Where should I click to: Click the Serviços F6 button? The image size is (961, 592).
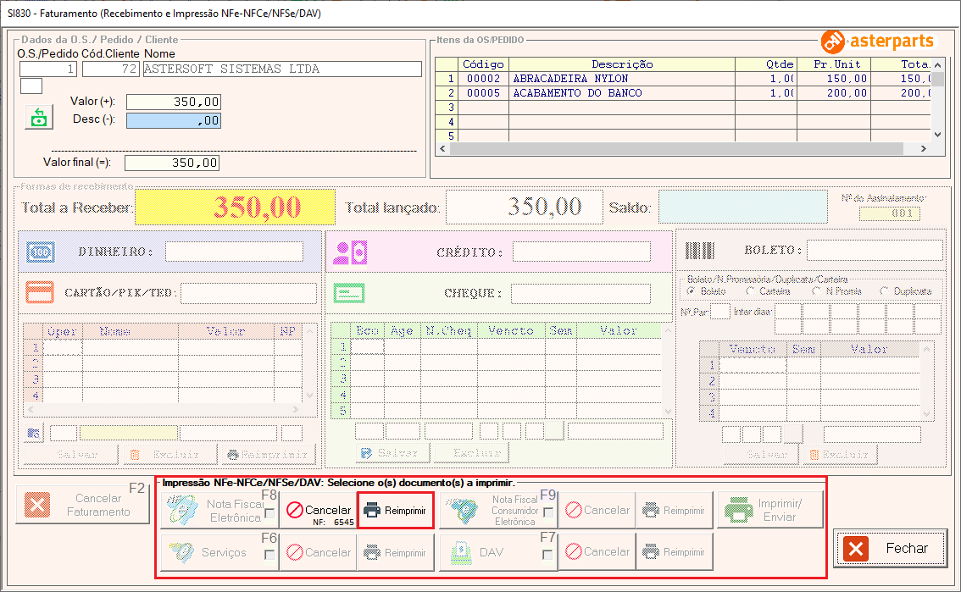(219, 552)
